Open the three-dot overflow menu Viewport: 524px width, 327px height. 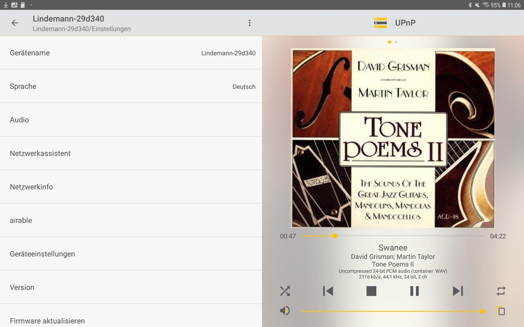point(249,23)
